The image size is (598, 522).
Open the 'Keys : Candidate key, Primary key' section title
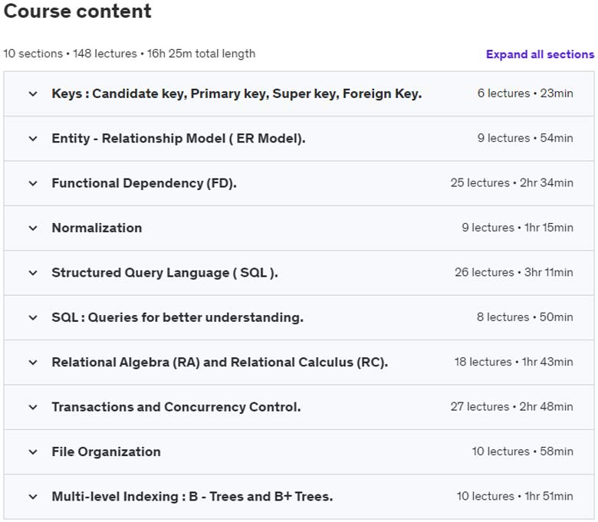(x=236, y=94)
